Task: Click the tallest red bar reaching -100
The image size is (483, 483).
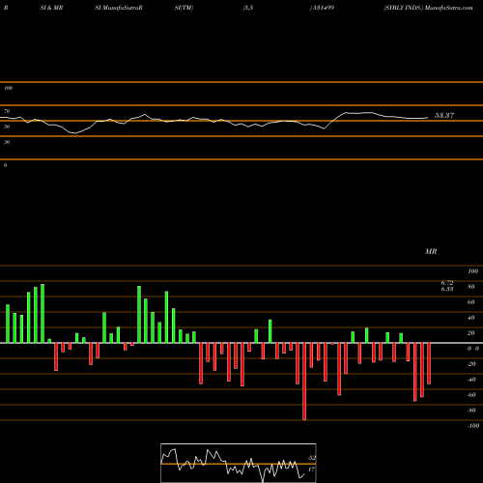Action: pyautogui.click(x=304, y=382)
